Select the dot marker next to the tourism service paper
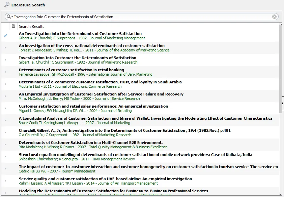The width and height of the screenshot is (284, 197). point(5,168)
